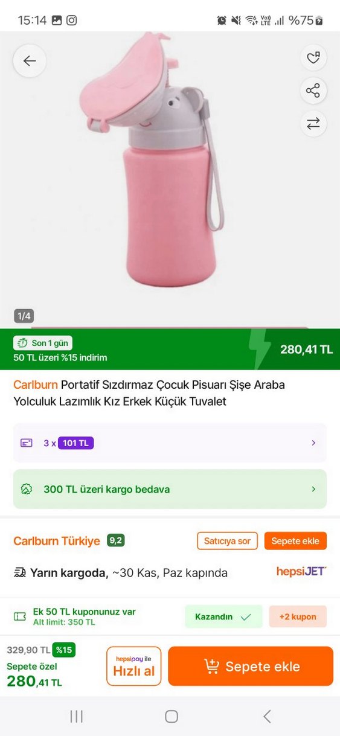Tap the cart icon in Sepete ekle
The width and height of the screenshot is (340, 736).
(x=211, y=667)
